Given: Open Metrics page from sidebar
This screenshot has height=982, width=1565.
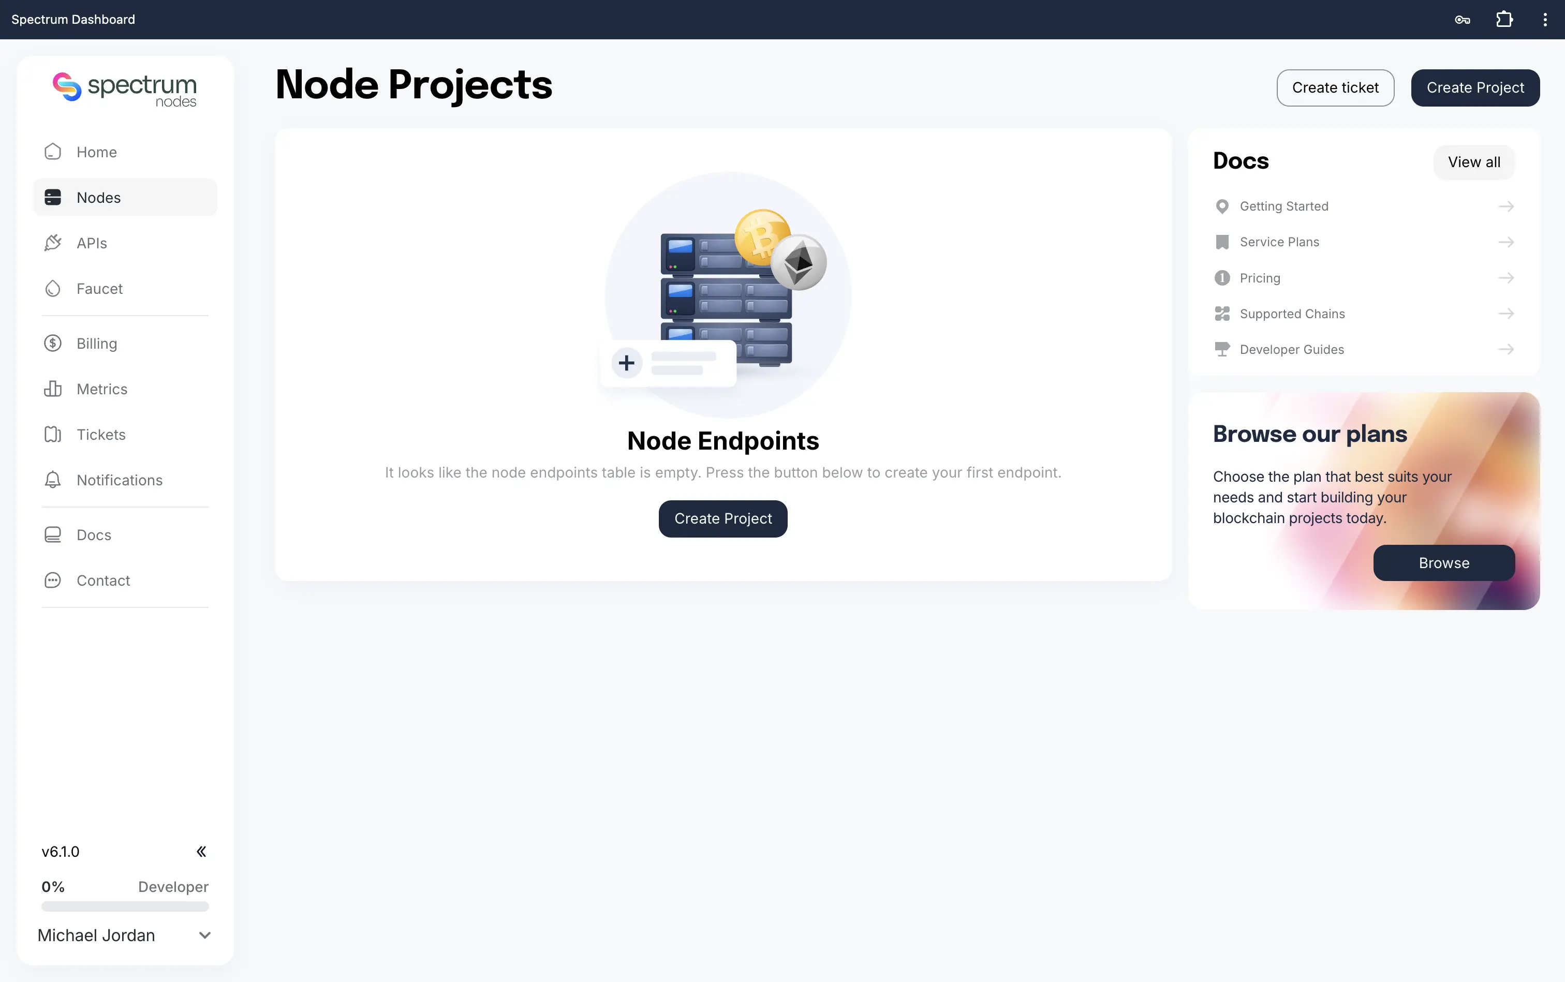Looking at the screenshot, I should pyautogui.click(x=125, y=389).
